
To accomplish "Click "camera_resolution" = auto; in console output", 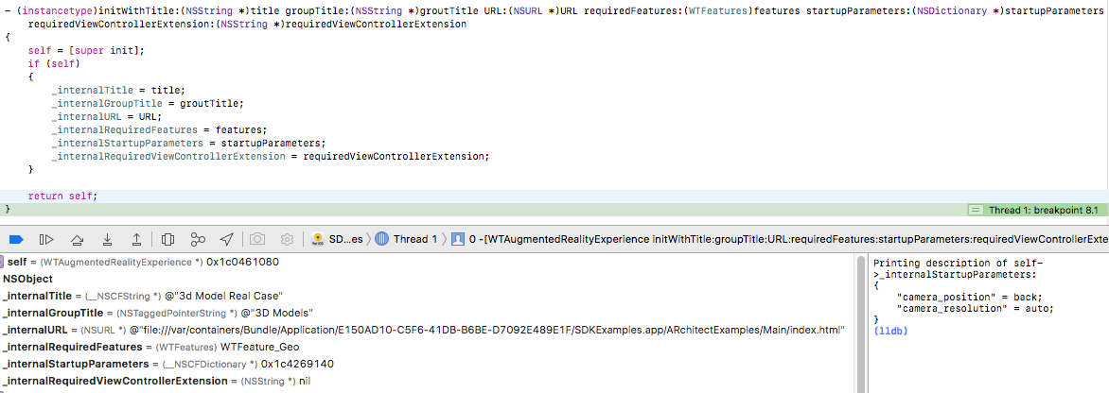I will pos(975,308).
